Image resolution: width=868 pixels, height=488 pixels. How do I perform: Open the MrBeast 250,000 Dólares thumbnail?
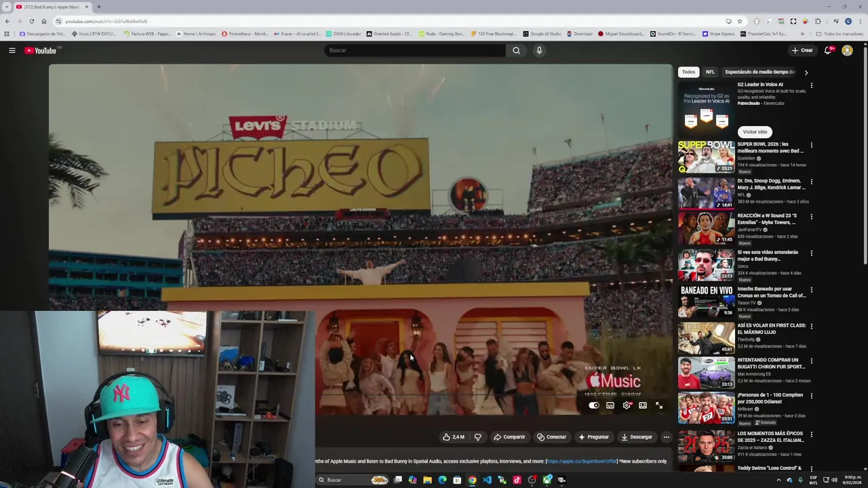706,408
